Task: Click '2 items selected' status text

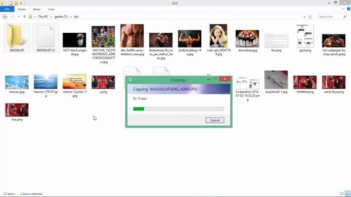Action: click(x=31, y=194)
